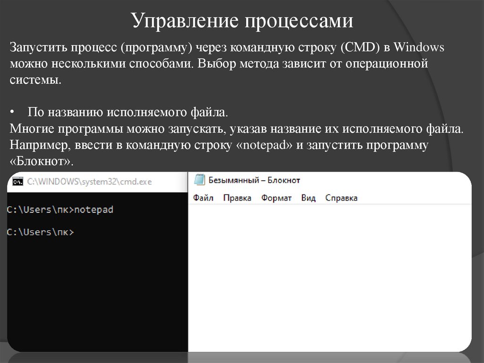This screenshot has height=363, width=484.
Task: Open the Формат menu in Notepad
Action: tap(276, 197)
